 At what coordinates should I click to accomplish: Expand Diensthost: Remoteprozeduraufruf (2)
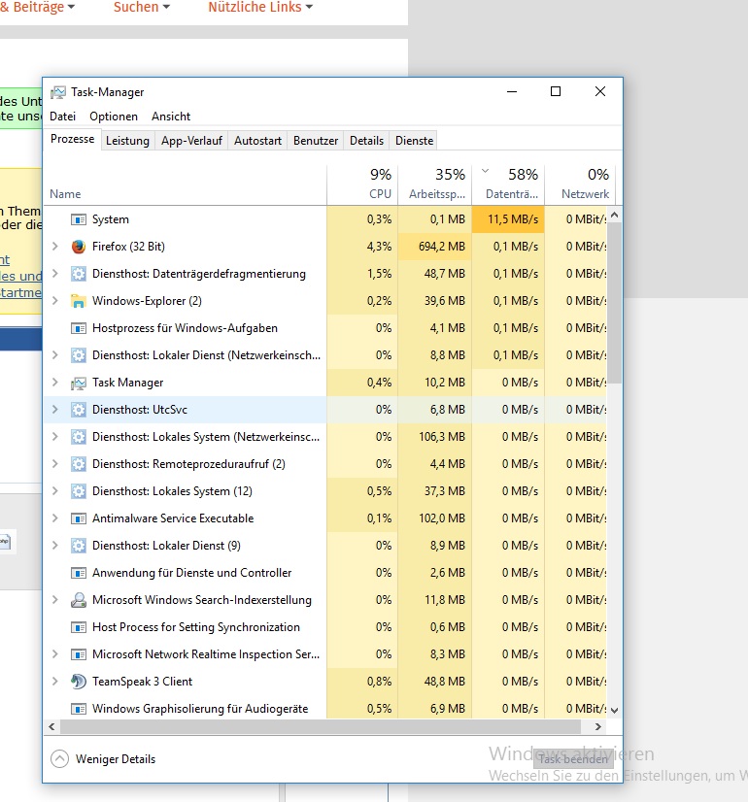(x=55, y=464)
